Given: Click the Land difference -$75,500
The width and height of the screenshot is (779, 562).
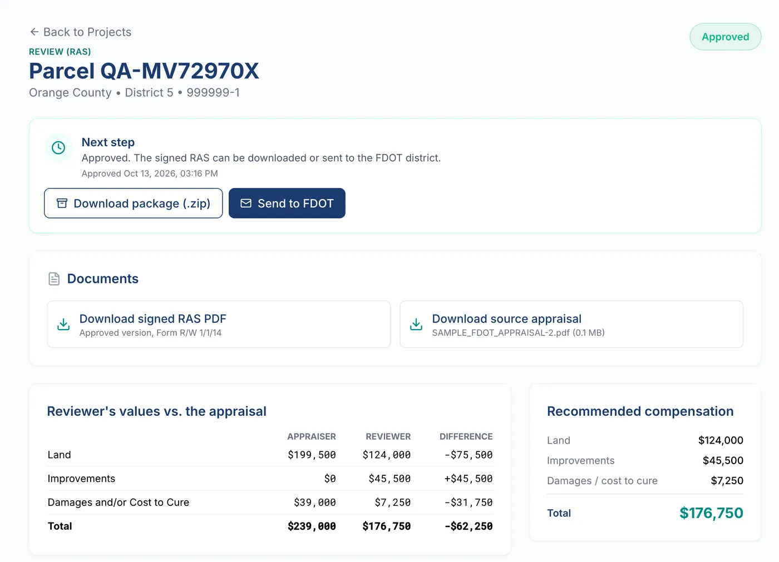Looking at the screenshot, I should coord(469,455).
